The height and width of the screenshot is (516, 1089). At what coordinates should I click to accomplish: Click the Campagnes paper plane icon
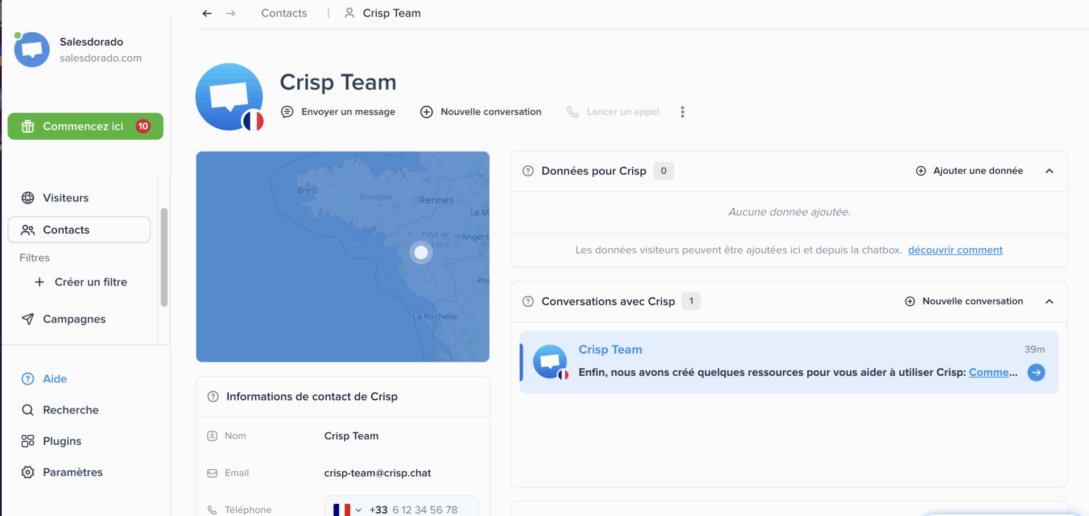28,319
